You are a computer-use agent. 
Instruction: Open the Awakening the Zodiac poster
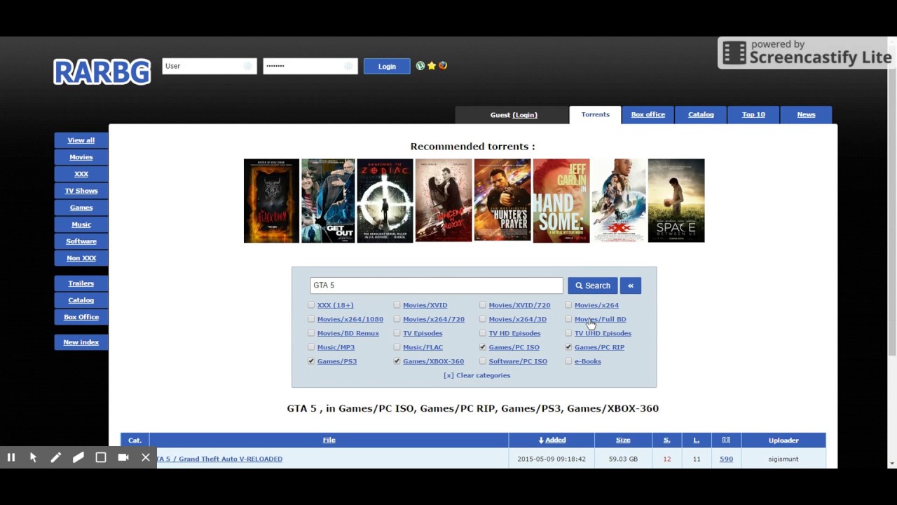pyautogui.click(x=385, y=201)
